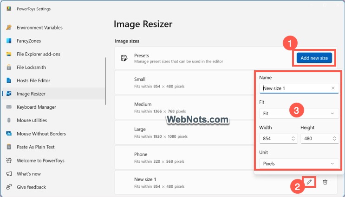Click the Image sizes section label
The width and height of the screenshot is (345, 197).
pos(127,41)
